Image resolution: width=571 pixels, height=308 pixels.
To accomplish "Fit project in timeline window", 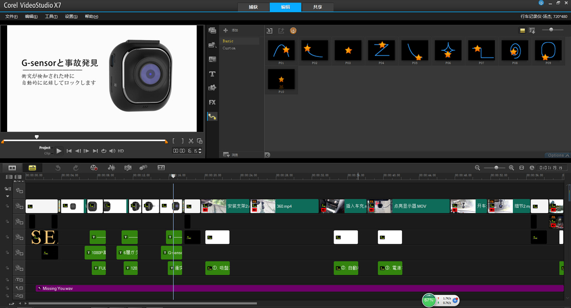I will 522,168.
